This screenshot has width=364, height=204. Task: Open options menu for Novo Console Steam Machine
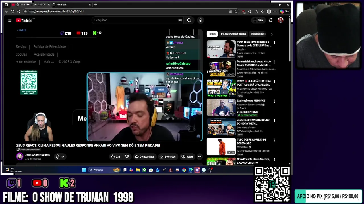click(x=274, y=160)
